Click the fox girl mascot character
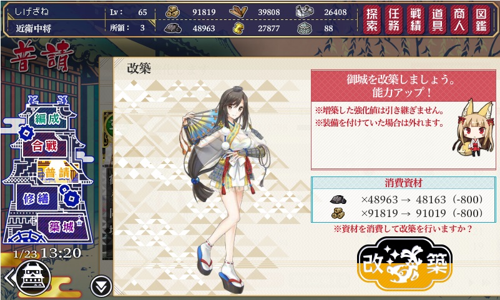Viewport: 500px width, 300px height. 474,127
